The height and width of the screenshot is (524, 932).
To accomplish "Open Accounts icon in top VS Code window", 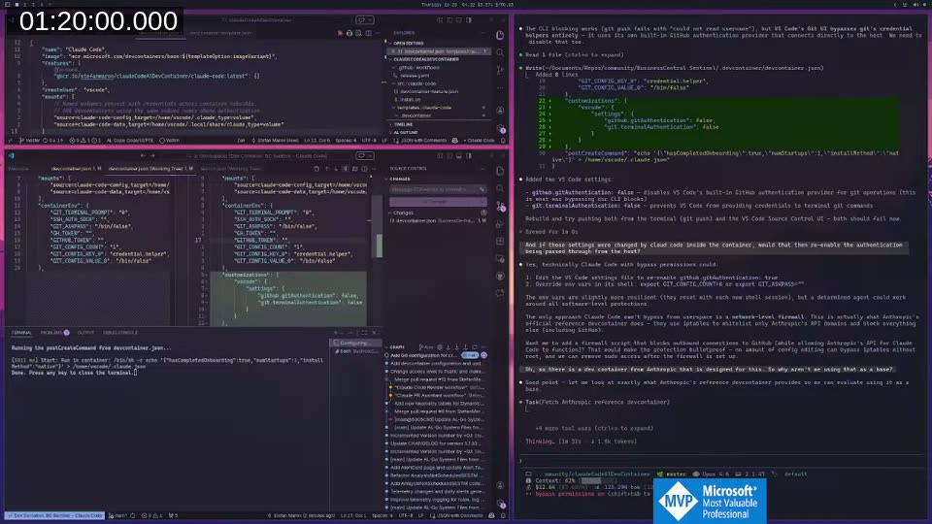I will tap(500, 111).
